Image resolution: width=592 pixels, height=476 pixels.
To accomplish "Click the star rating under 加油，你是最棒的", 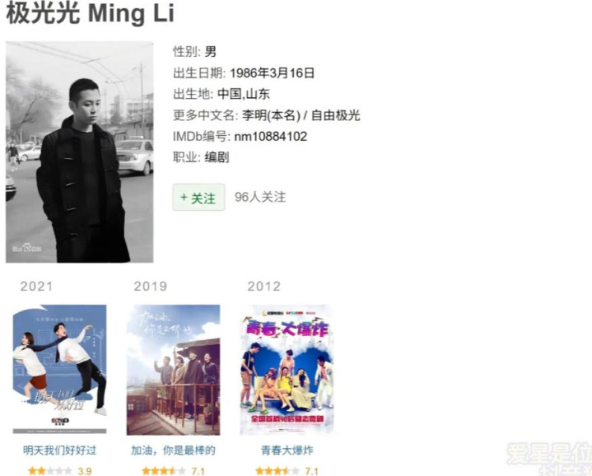I will coord(164,471).
